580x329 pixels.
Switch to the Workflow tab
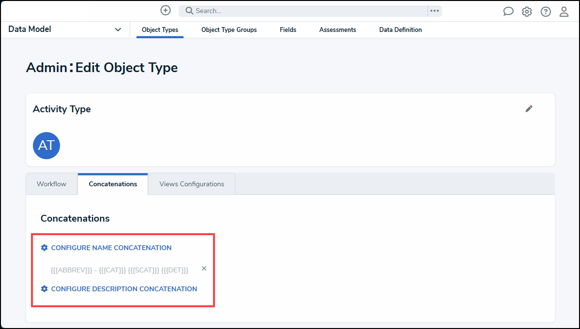coord(51,184)
